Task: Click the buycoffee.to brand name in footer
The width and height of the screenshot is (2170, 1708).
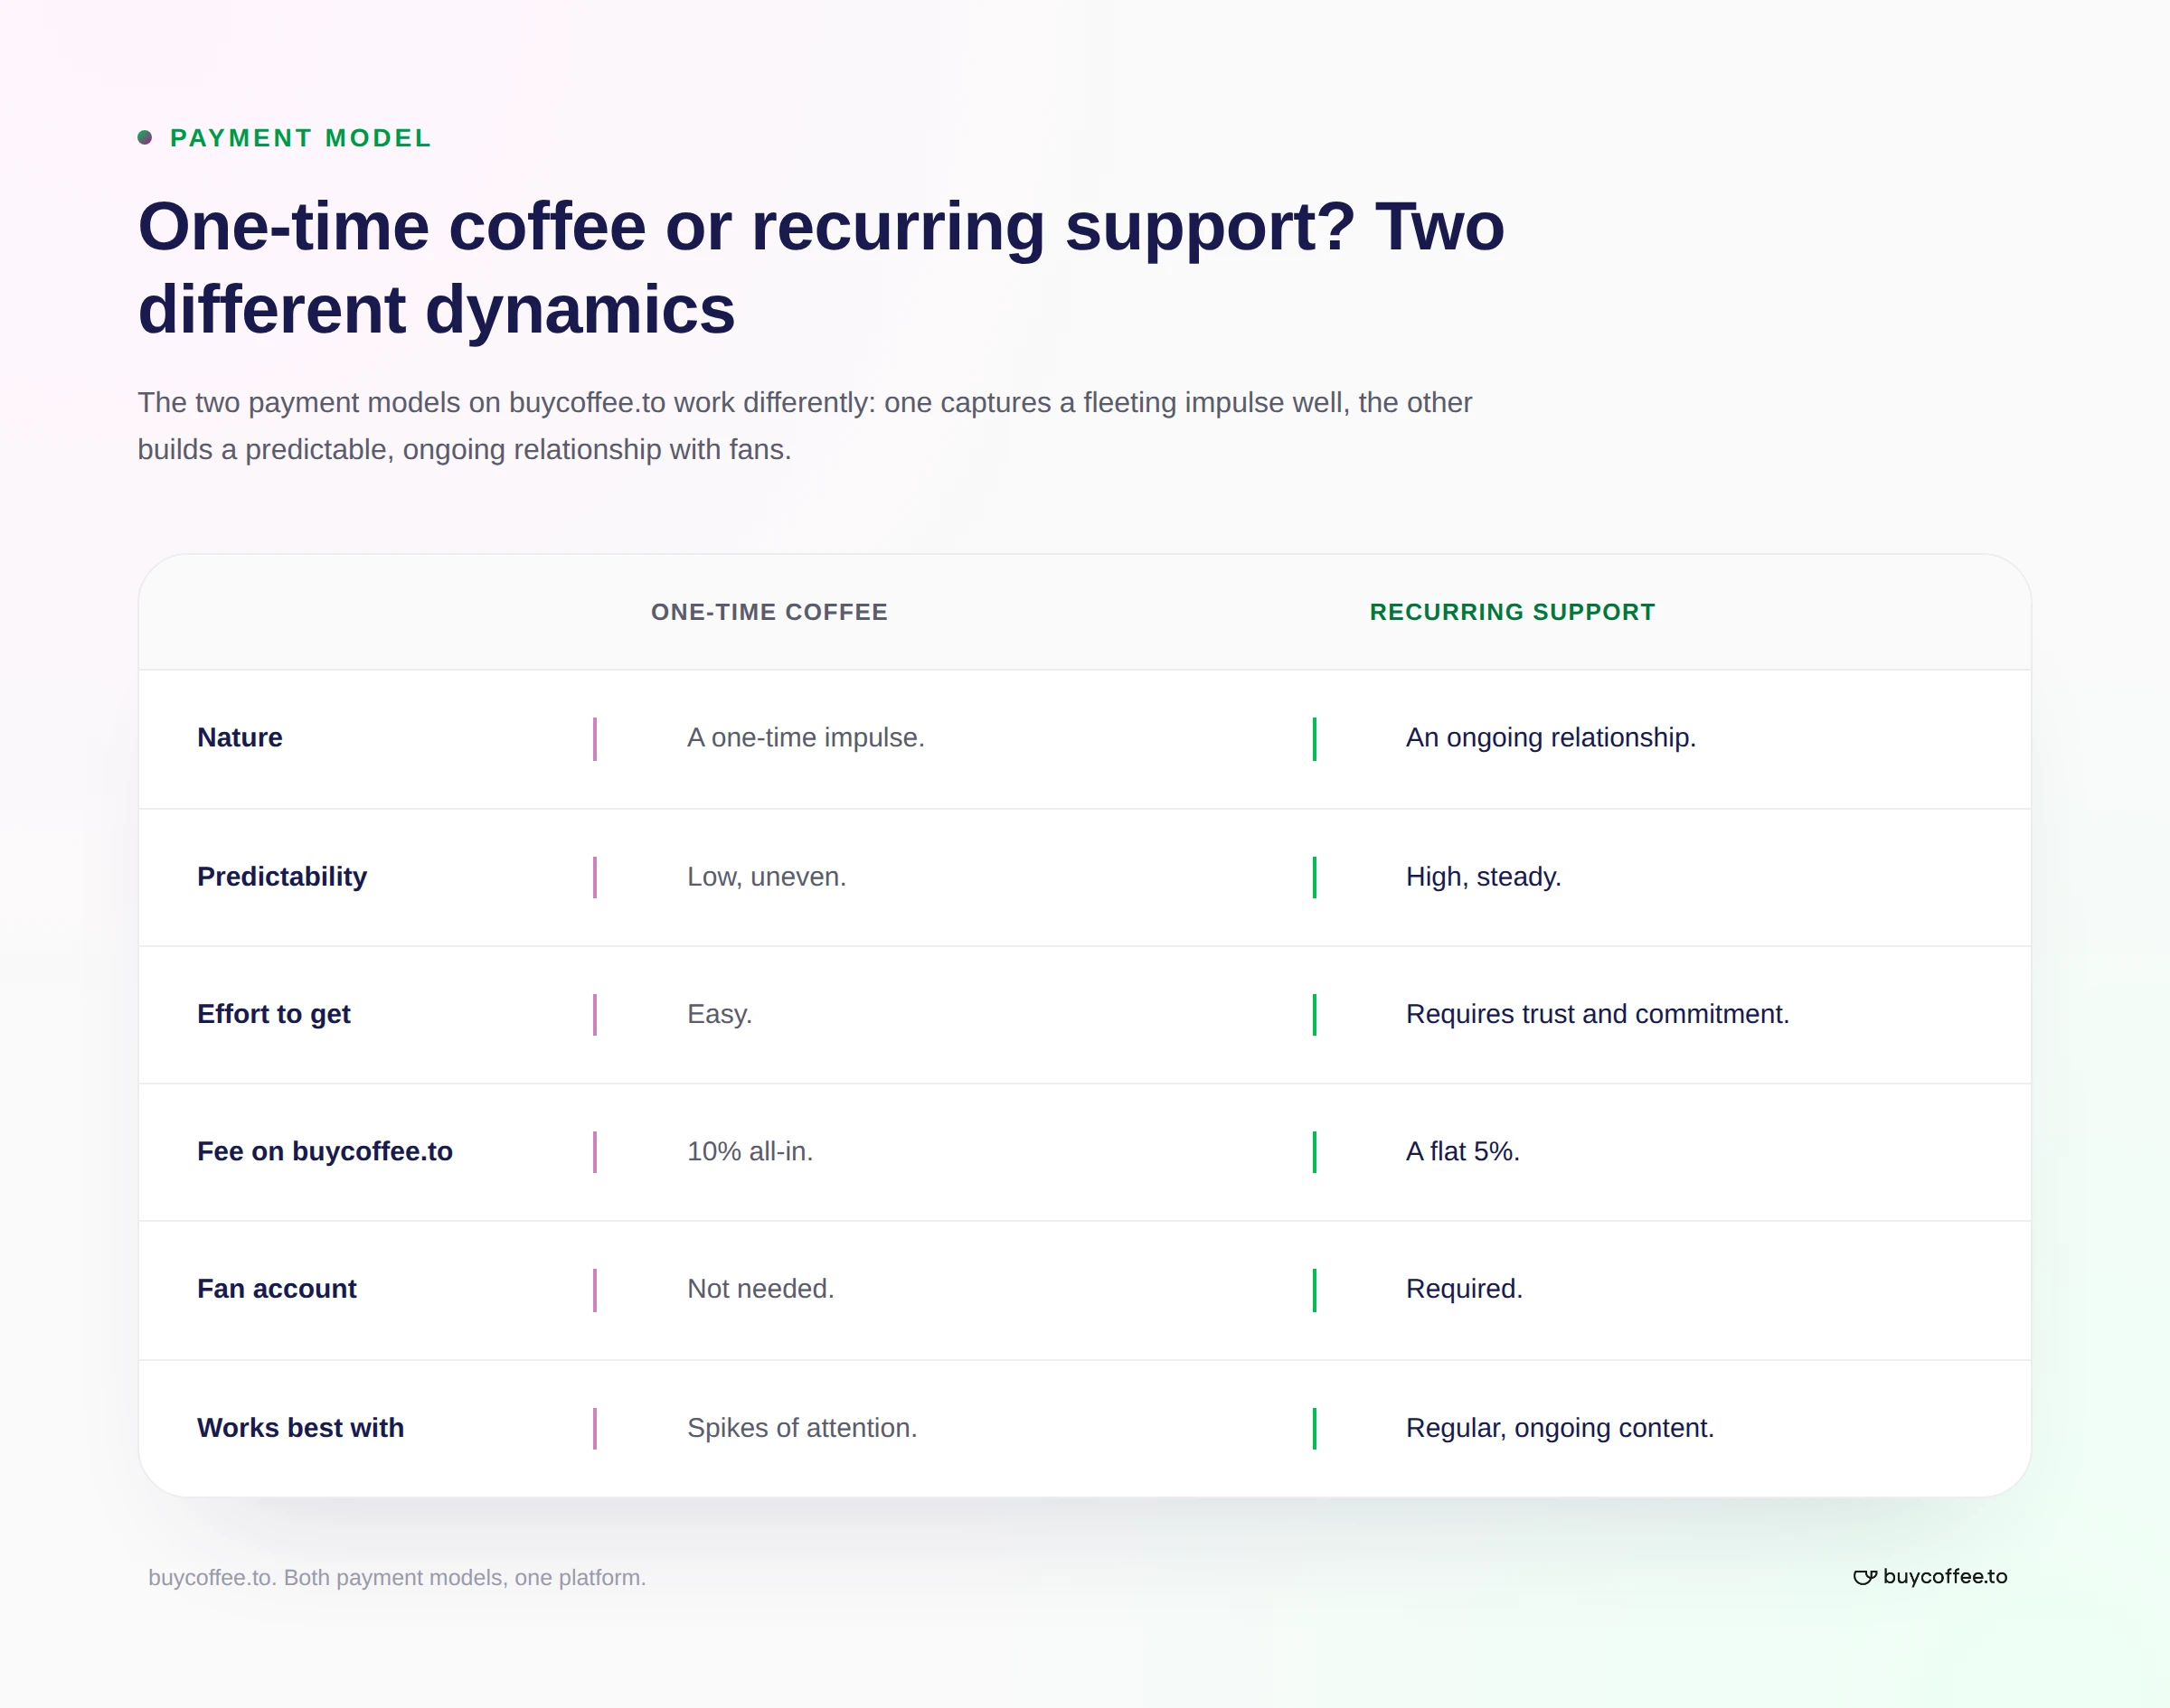Action: 1945,1576
